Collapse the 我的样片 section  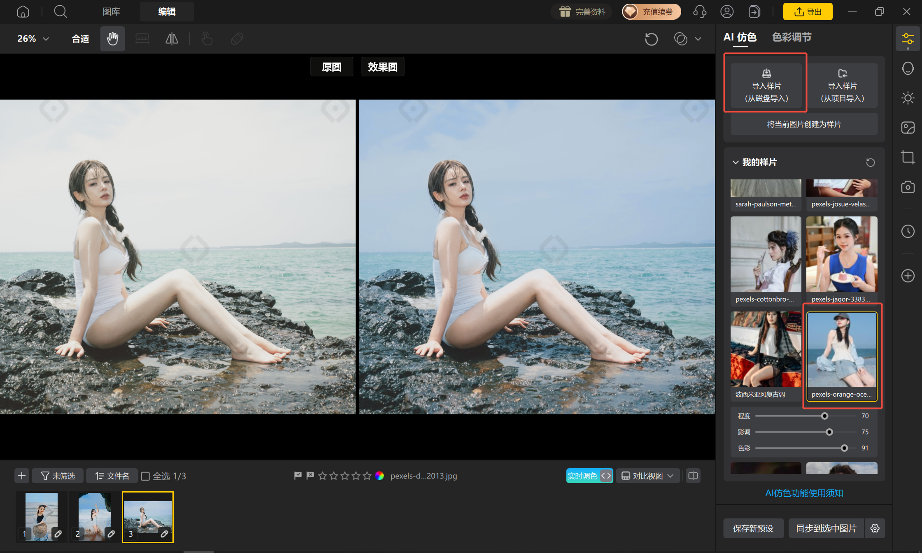click(736, 163)
